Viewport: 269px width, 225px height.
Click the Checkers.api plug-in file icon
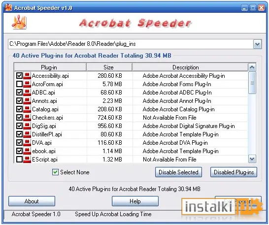coord(27,118)
